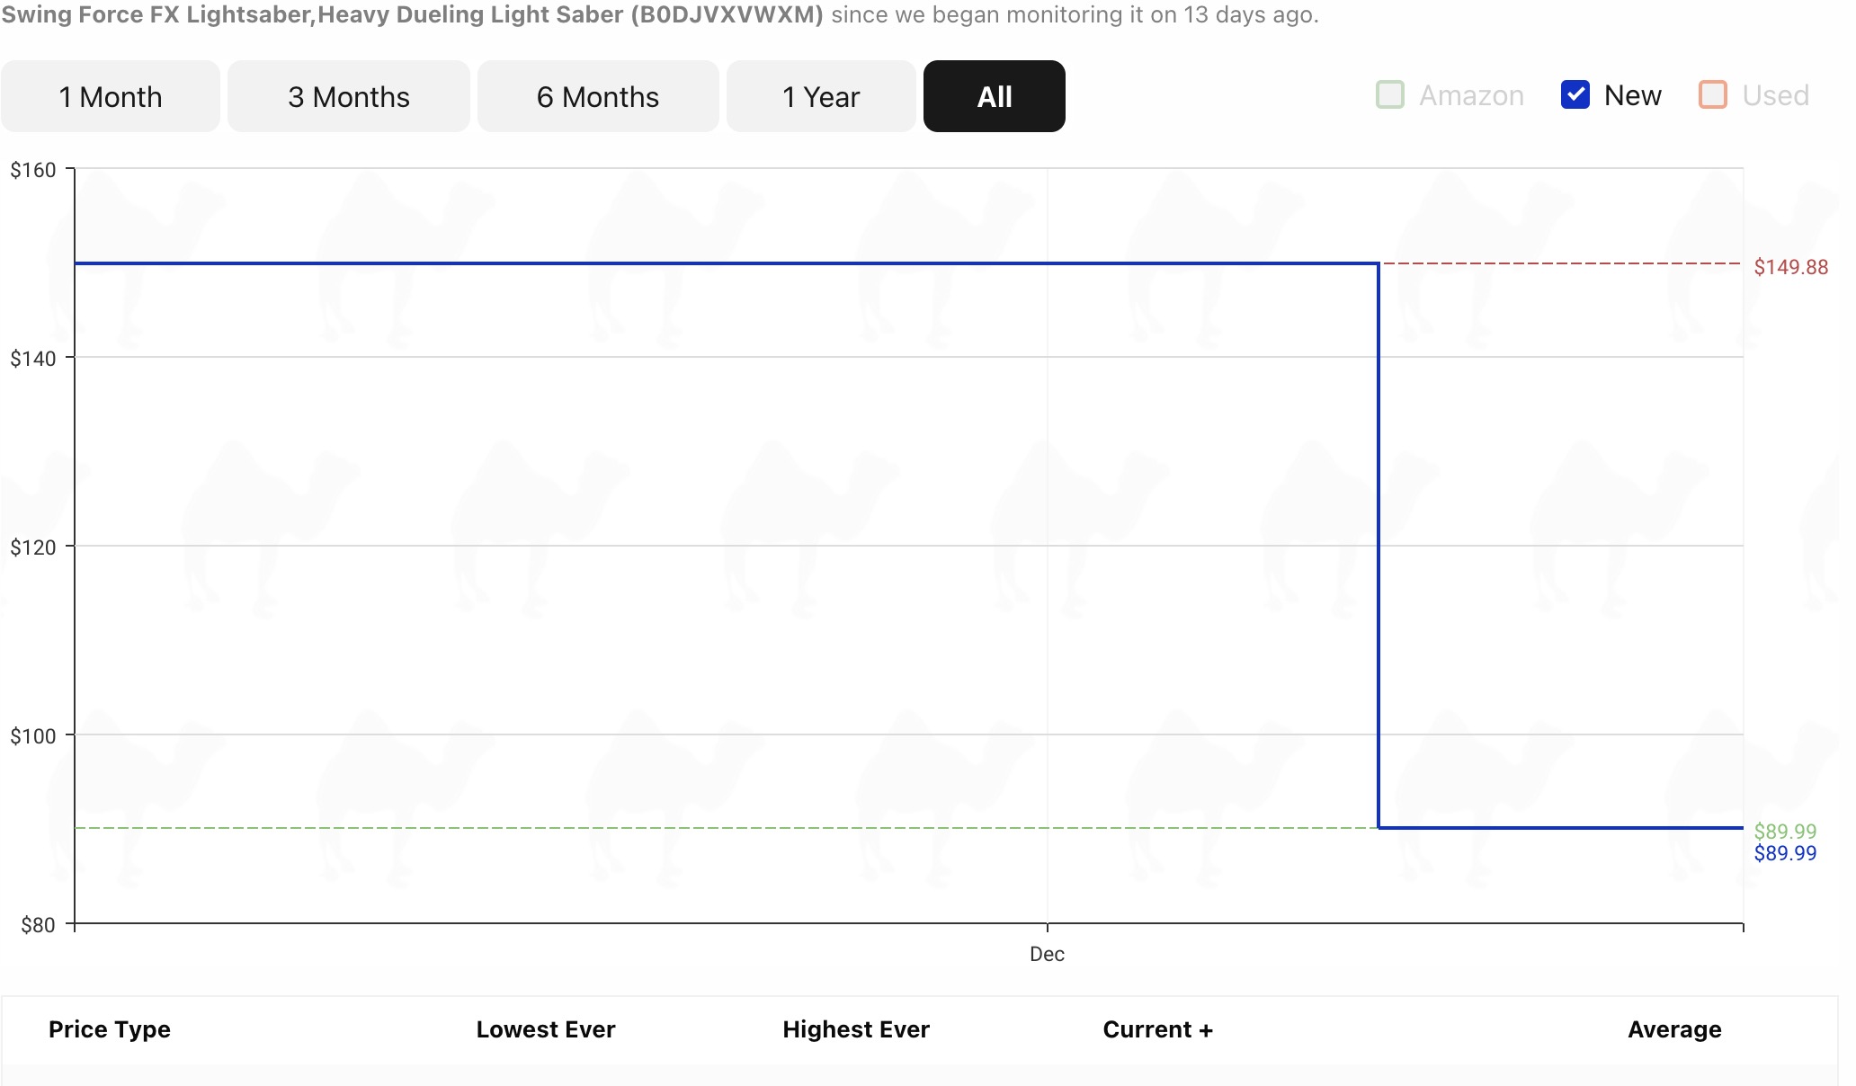Click the Amazon legend label
1856x1086 pixels.
tap(1471, 95)
